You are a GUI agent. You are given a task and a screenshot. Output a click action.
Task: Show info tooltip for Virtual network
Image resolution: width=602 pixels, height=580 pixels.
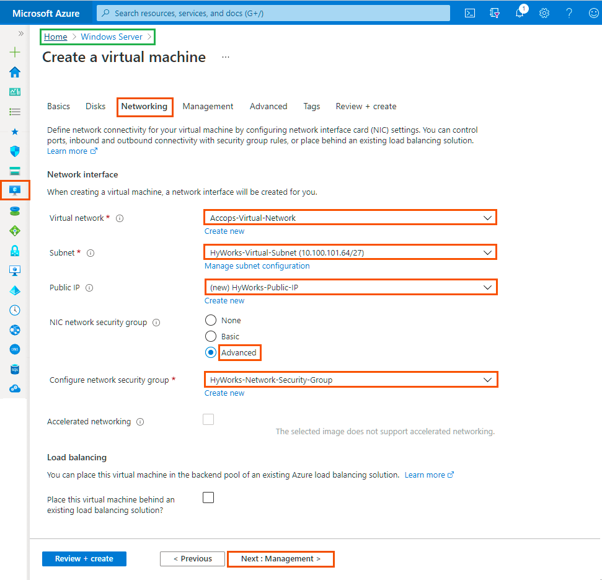point(120,218)
